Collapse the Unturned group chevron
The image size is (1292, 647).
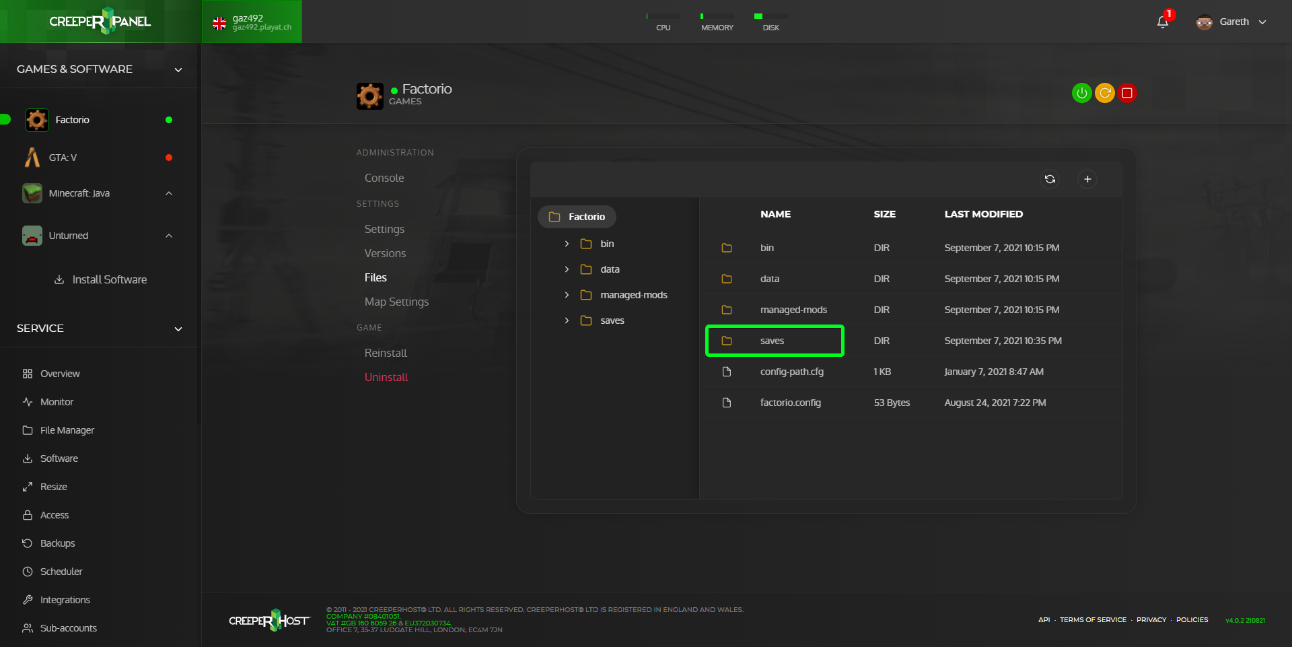pyautogui.click(x=169, y=236)
